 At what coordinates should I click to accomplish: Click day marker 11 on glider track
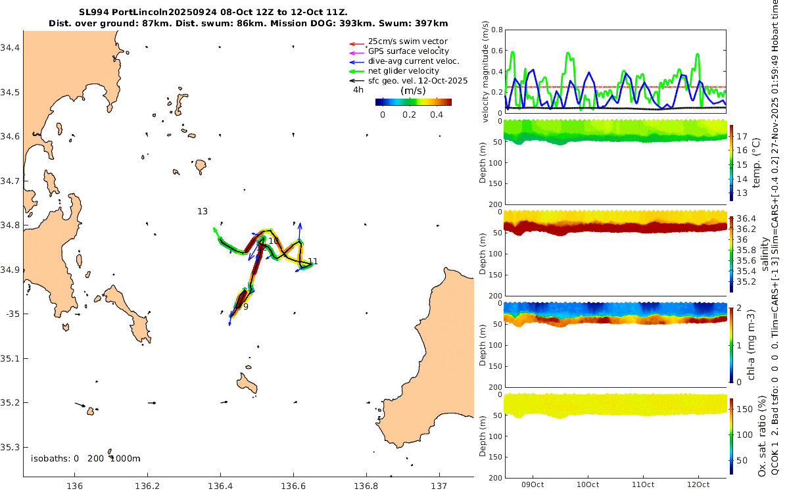tap(313, 262)
